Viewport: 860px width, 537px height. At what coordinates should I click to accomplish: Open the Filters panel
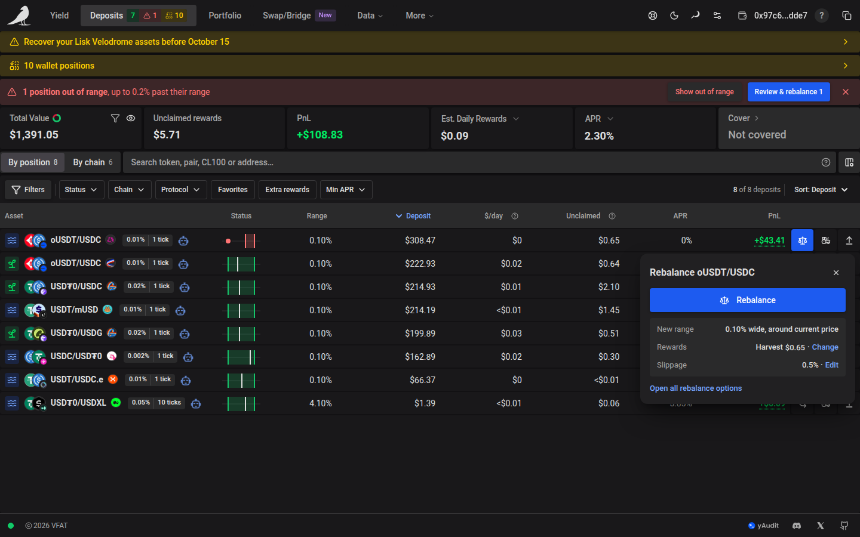28,190
